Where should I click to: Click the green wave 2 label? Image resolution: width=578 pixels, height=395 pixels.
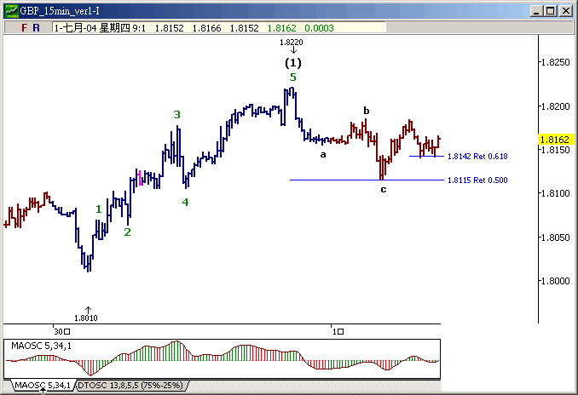pyautogui.click(x=127, y=232)
